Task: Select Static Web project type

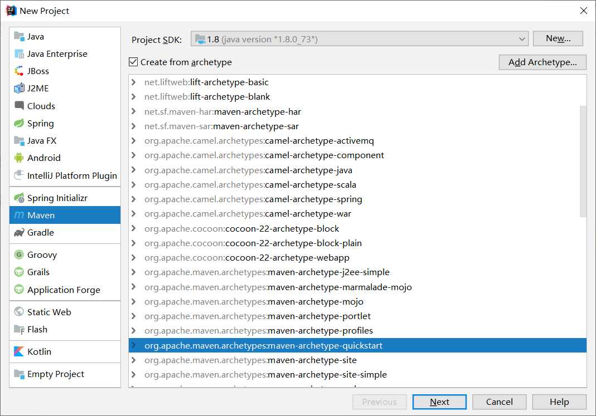Action: tap(65, 312)
